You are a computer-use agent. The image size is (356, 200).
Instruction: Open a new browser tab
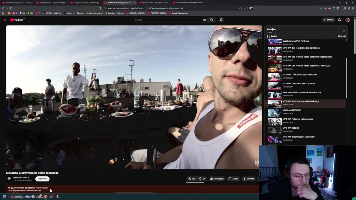pyautogui.click(x=208, y=3)
